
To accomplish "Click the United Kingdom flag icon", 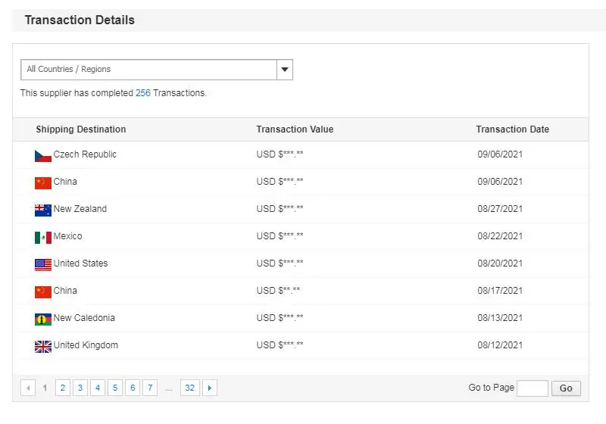I will [43, 346].
